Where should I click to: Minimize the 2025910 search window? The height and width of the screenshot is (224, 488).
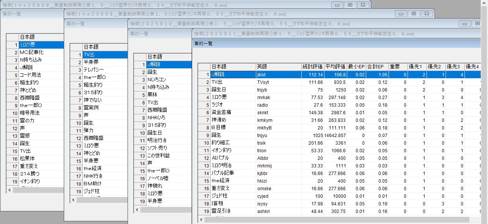point(464,24)
